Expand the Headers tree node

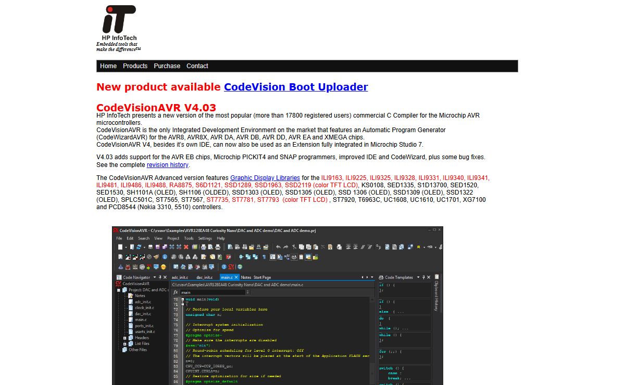click(x=125, y=338)
